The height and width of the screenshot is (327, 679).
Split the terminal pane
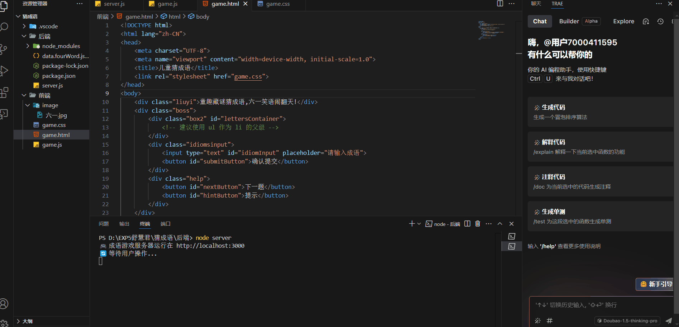point(467,224)
